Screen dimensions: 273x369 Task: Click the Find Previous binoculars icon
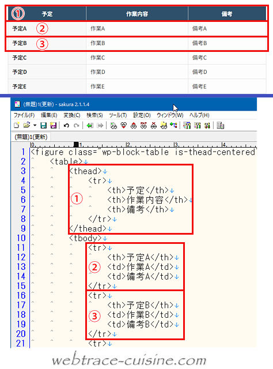[x=134, y=126]
